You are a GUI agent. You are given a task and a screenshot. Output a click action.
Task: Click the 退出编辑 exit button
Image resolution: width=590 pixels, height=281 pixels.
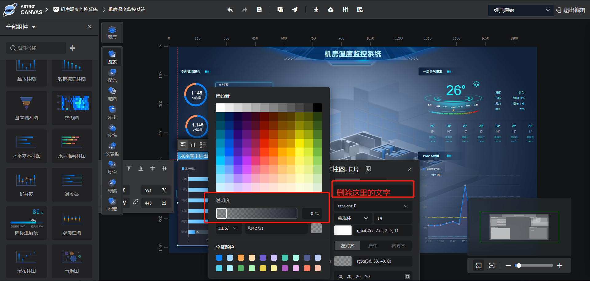tap(570, 10)
